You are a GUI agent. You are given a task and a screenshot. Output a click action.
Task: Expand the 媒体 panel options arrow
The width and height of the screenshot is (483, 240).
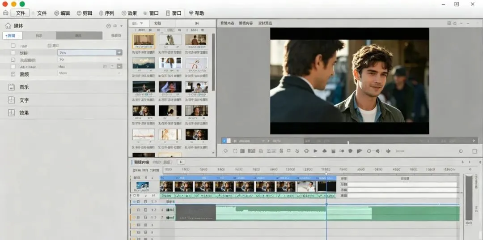point(121,26)
